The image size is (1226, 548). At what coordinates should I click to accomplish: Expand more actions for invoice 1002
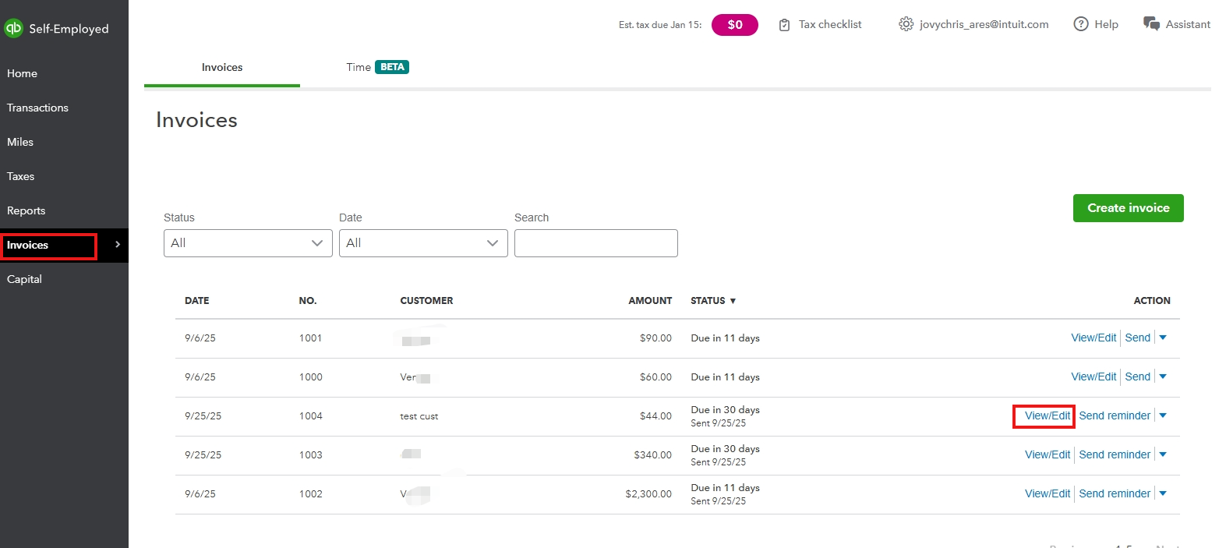click(x=1163, y=493)
